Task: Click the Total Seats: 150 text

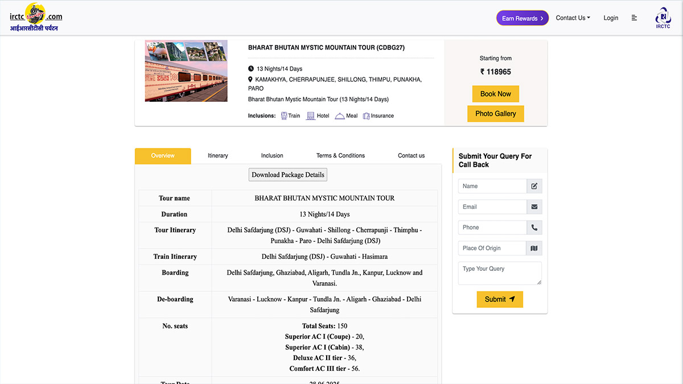Action: 324,326
